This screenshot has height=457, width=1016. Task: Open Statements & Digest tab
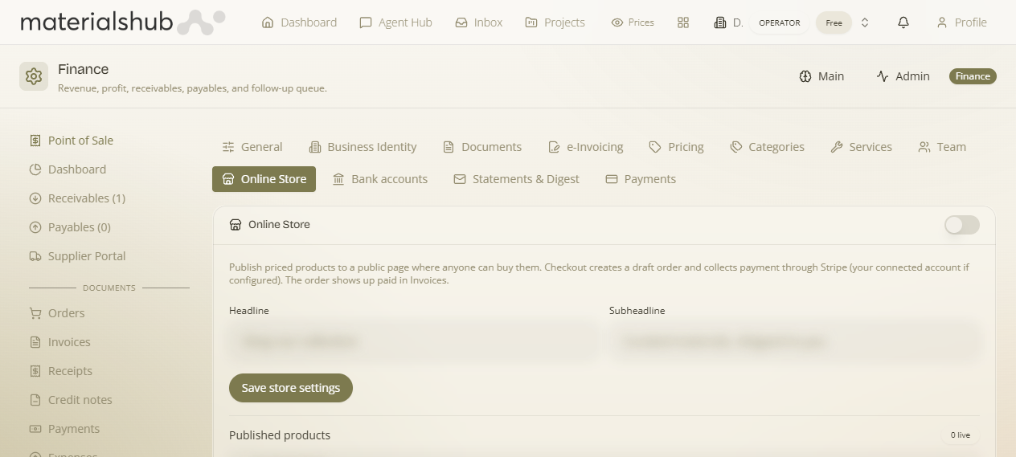click(x=516, y=179)
